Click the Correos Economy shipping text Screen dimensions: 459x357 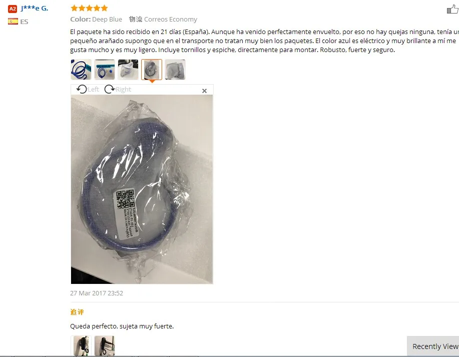171,20
